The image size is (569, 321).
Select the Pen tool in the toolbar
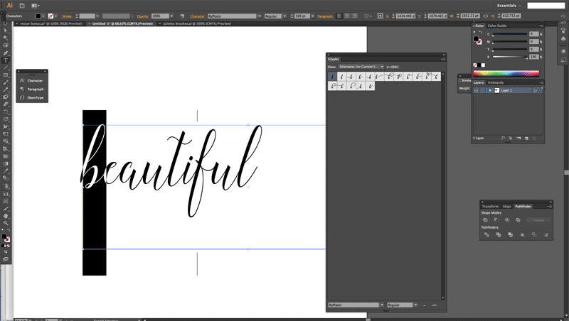(6, 53)
